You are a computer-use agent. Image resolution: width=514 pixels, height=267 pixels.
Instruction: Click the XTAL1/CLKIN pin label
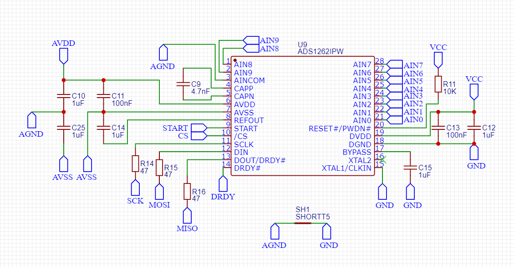coord(346,168)
